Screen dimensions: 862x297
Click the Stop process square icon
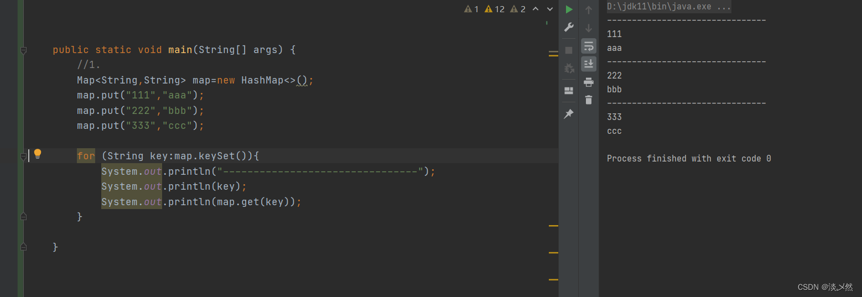click(569, 50)
